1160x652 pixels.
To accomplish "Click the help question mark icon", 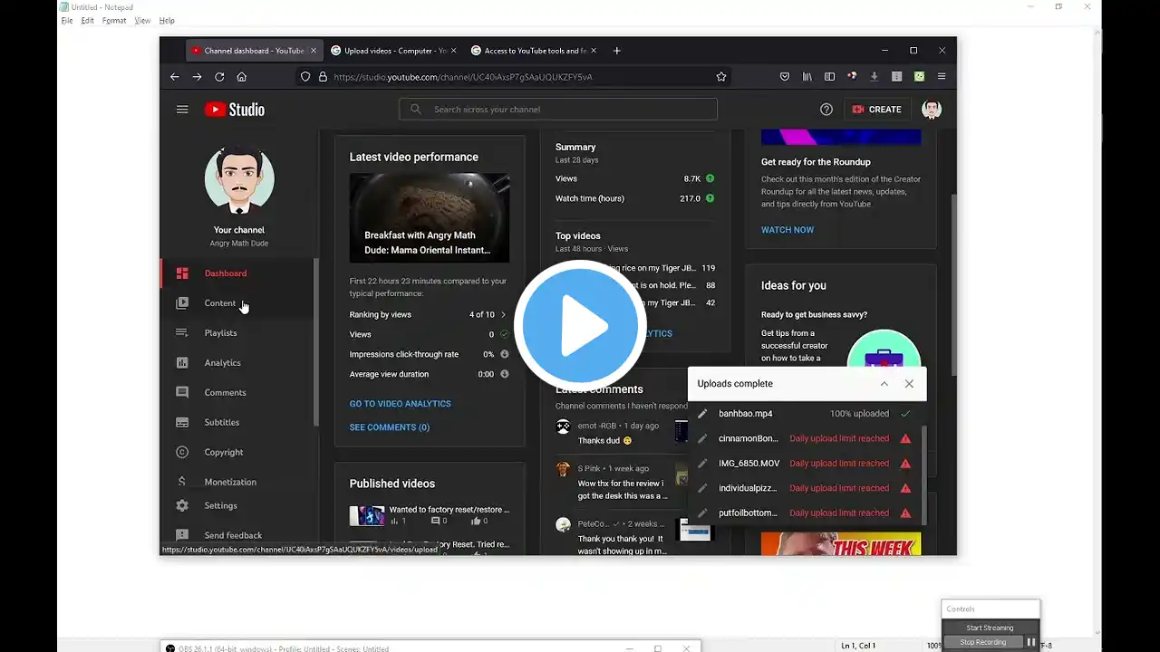I will tap(826, 110).
